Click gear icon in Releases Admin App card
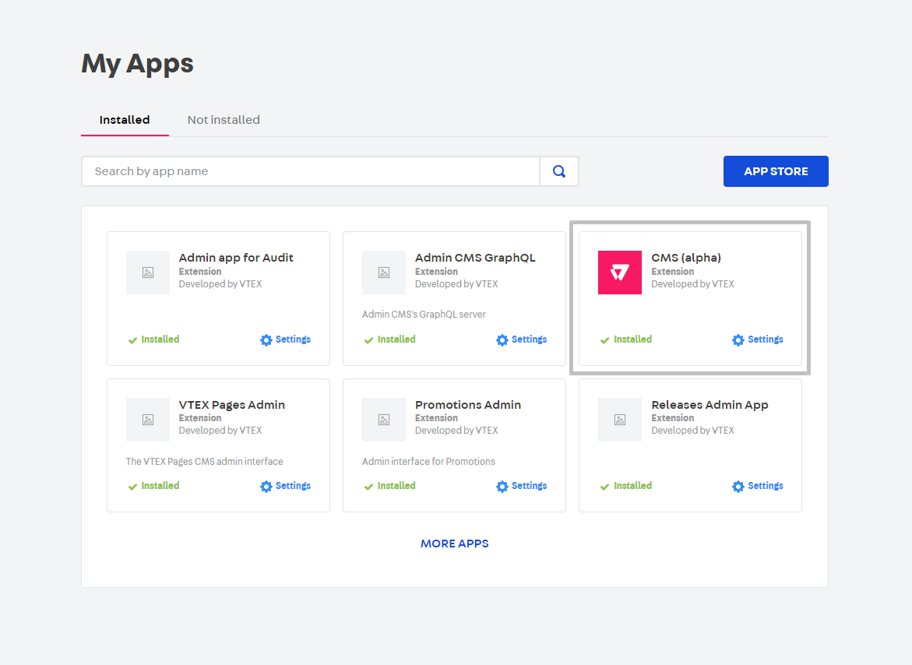This screenshot has width=912, height=665. click(738, 487)
